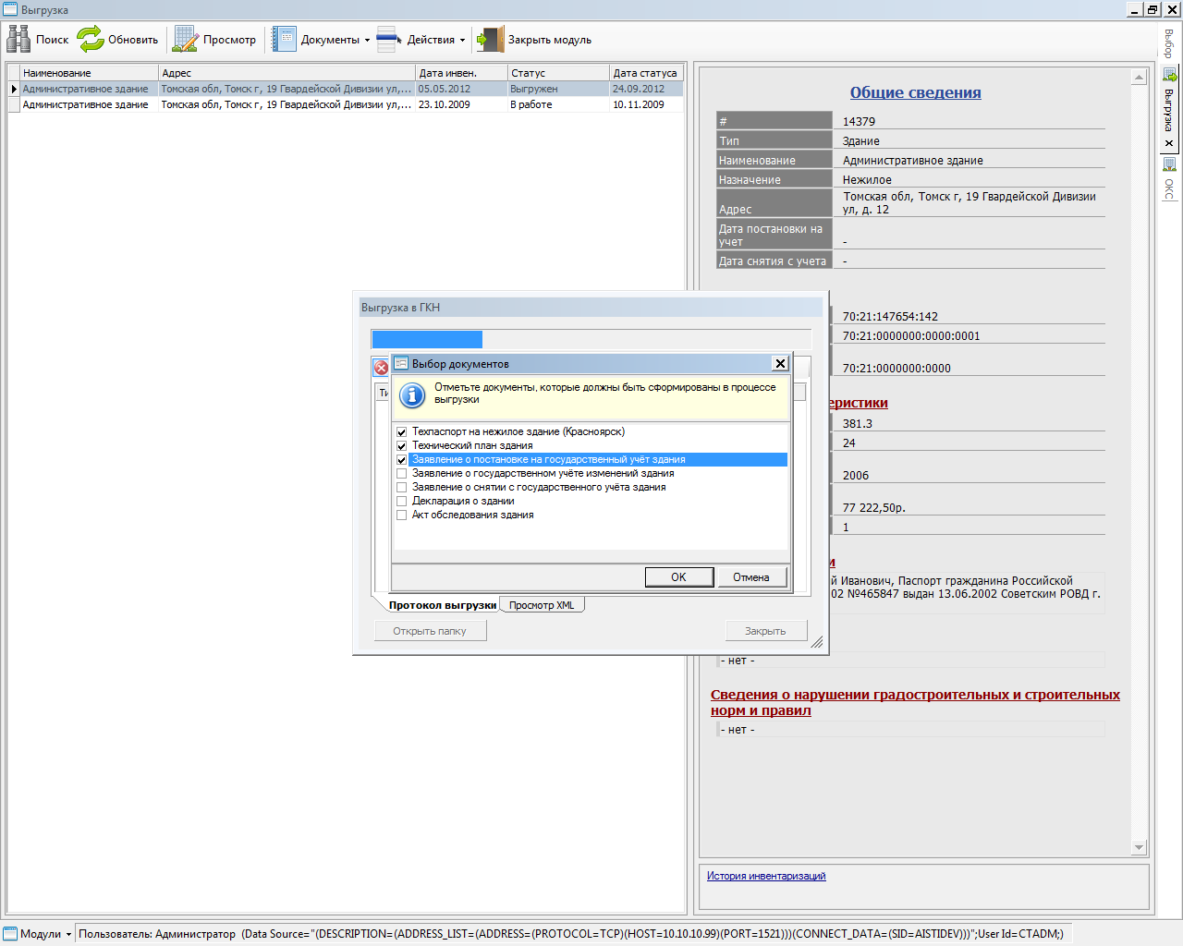Uncheck Техпаспорт на нежилое здание checkbox
This screenshot has width=1183, height=946.
point(401,432)
